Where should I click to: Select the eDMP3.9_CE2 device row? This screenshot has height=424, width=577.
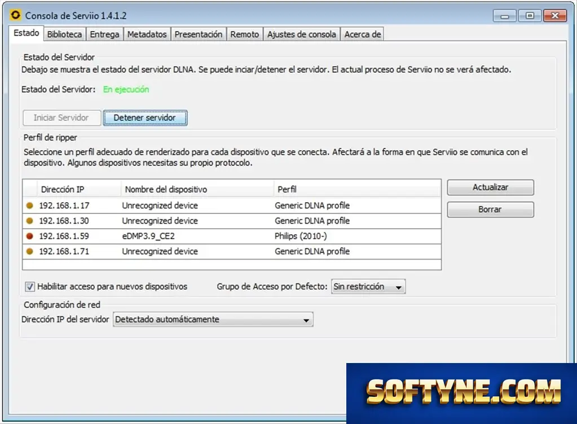(232, 236)
